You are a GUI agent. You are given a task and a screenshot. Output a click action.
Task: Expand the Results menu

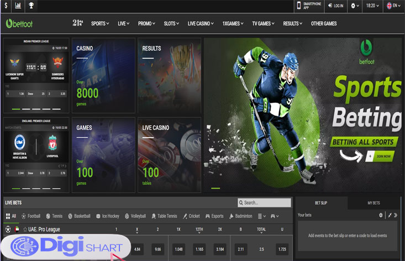tap(292, 24)
